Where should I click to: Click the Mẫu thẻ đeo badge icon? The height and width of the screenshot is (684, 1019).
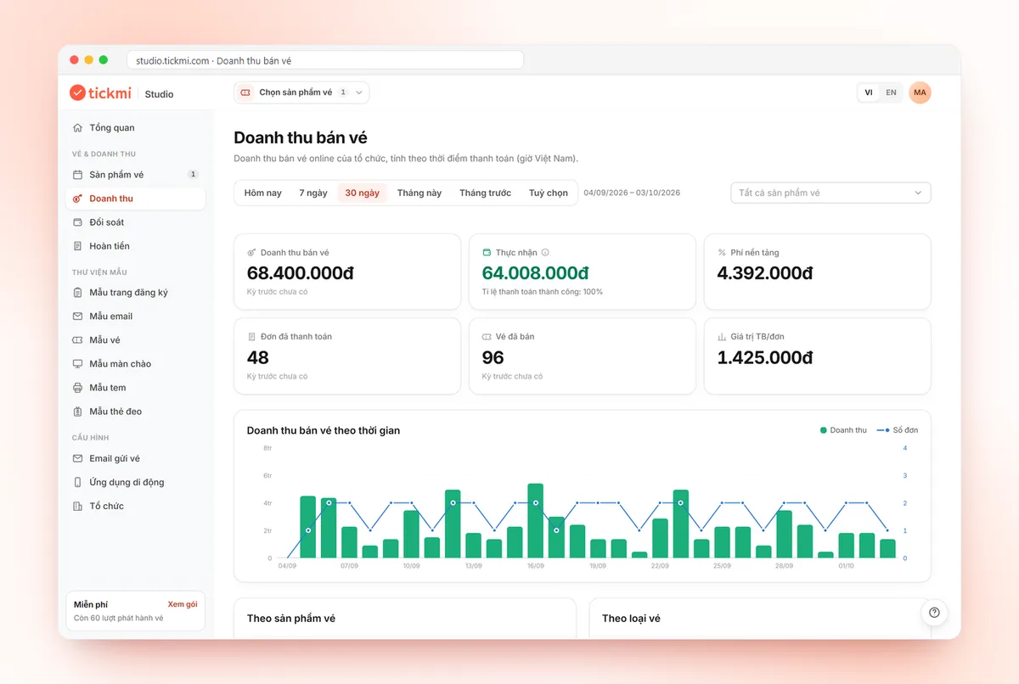tap(78, 412)
